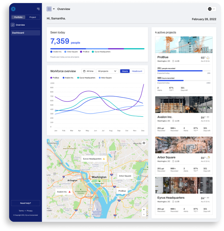Click ProBlue hours recorded progress bar
Screen dimensions: 224x231
pos(184,81)
